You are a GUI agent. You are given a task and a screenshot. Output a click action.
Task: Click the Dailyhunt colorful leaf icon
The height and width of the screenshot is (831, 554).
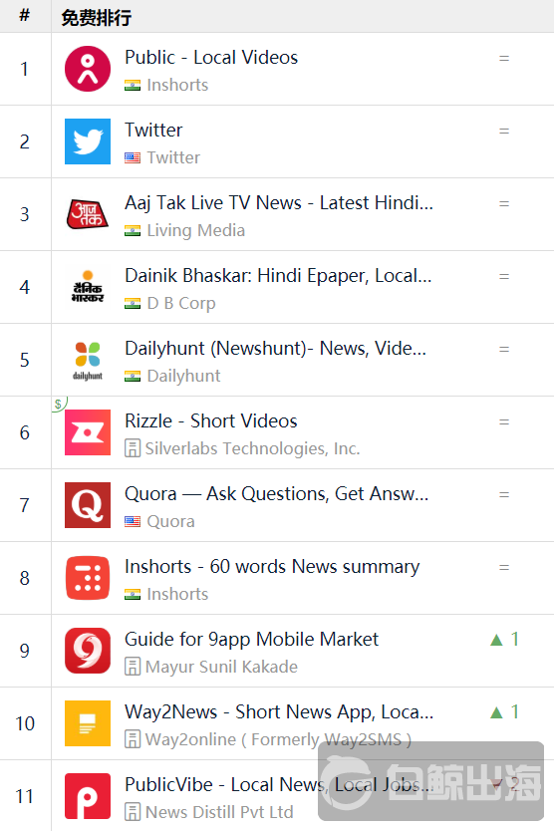pyautogui.click(x=88, y=360)
